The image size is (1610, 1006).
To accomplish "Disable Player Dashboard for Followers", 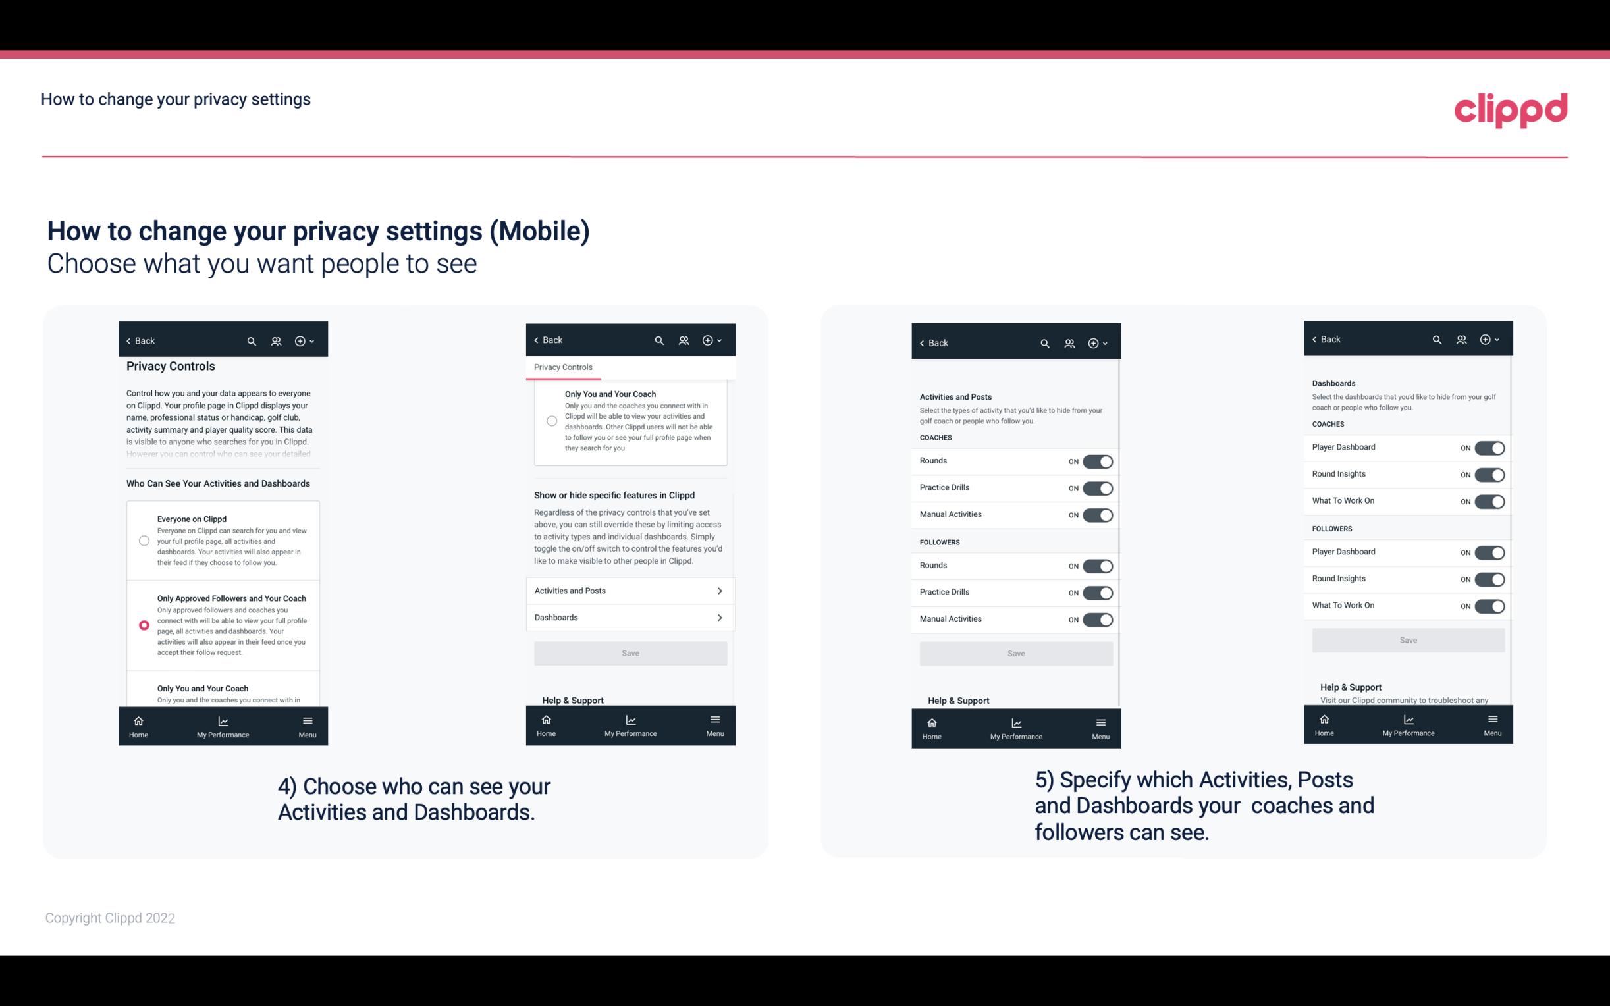I will pyautogui.click(x=1489, y=552).
